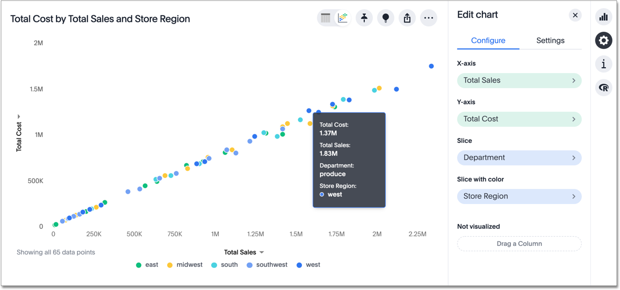Switch to the Settings tab
Viewport: 620px width, 290px height.
[550, 40]
